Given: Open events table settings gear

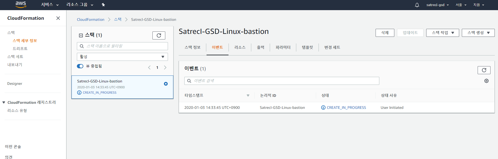Looking at the screenshot, I should click(486, 81).
